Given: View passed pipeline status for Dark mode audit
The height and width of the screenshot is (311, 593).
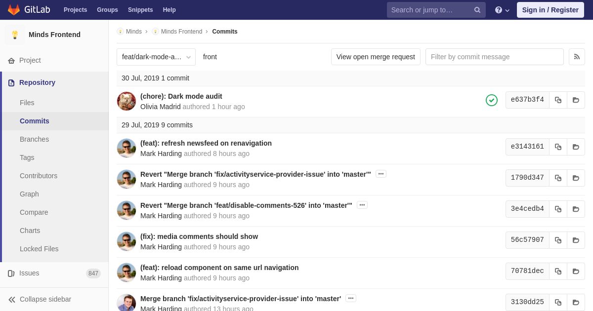Looking at the screenshot, I should tap(491, 100).
